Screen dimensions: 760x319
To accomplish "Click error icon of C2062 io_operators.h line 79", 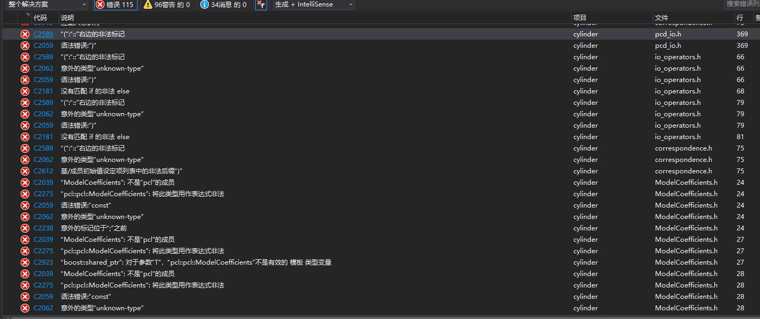I will pos(25,114).
